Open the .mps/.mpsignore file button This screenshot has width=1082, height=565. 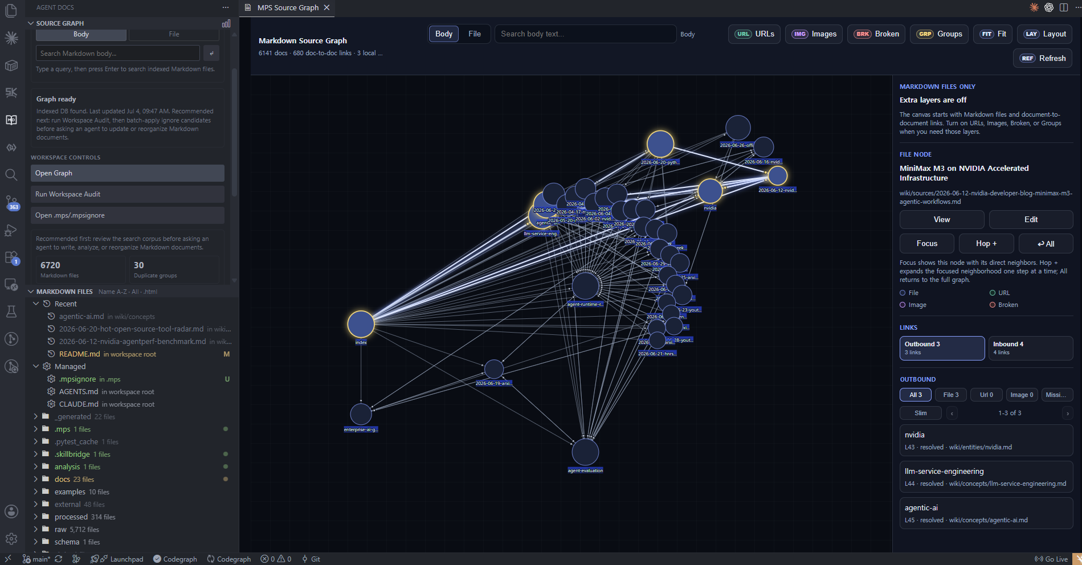tap(128, 215)
